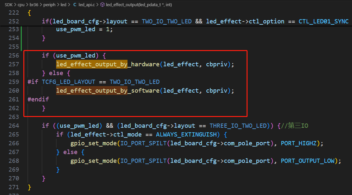Click the C file icon in breadcrumb
This screenshot has height=195, width=352.
75,5
